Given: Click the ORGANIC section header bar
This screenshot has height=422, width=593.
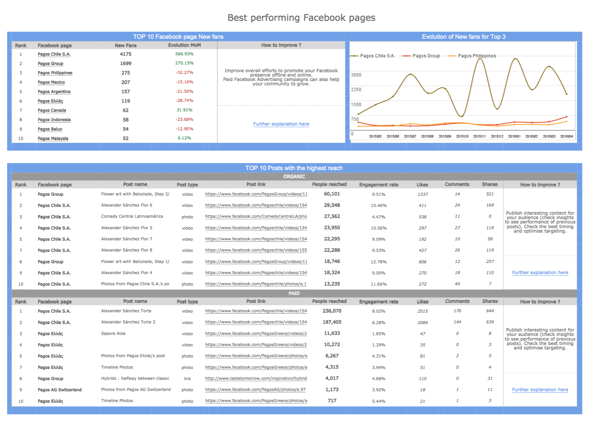Looking at the screenshot, I should coord(294,177).
